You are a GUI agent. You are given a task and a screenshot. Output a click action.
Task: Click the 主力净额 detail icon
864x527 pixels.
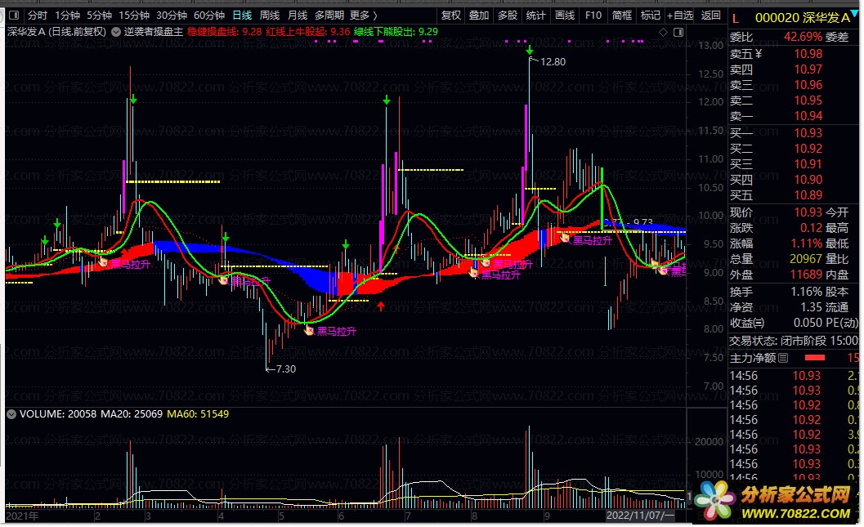(x=783, y=358)
